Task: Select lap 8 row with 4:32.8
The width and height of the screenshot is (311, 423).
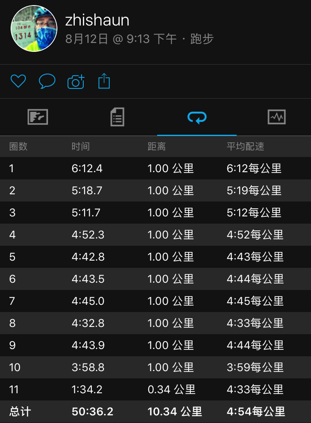Action: 155,323
